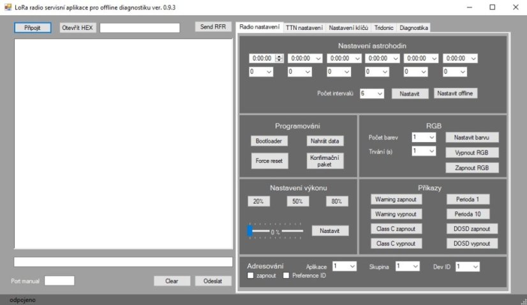
Task: Select the Tridonic tab
Action: point(383,28)
